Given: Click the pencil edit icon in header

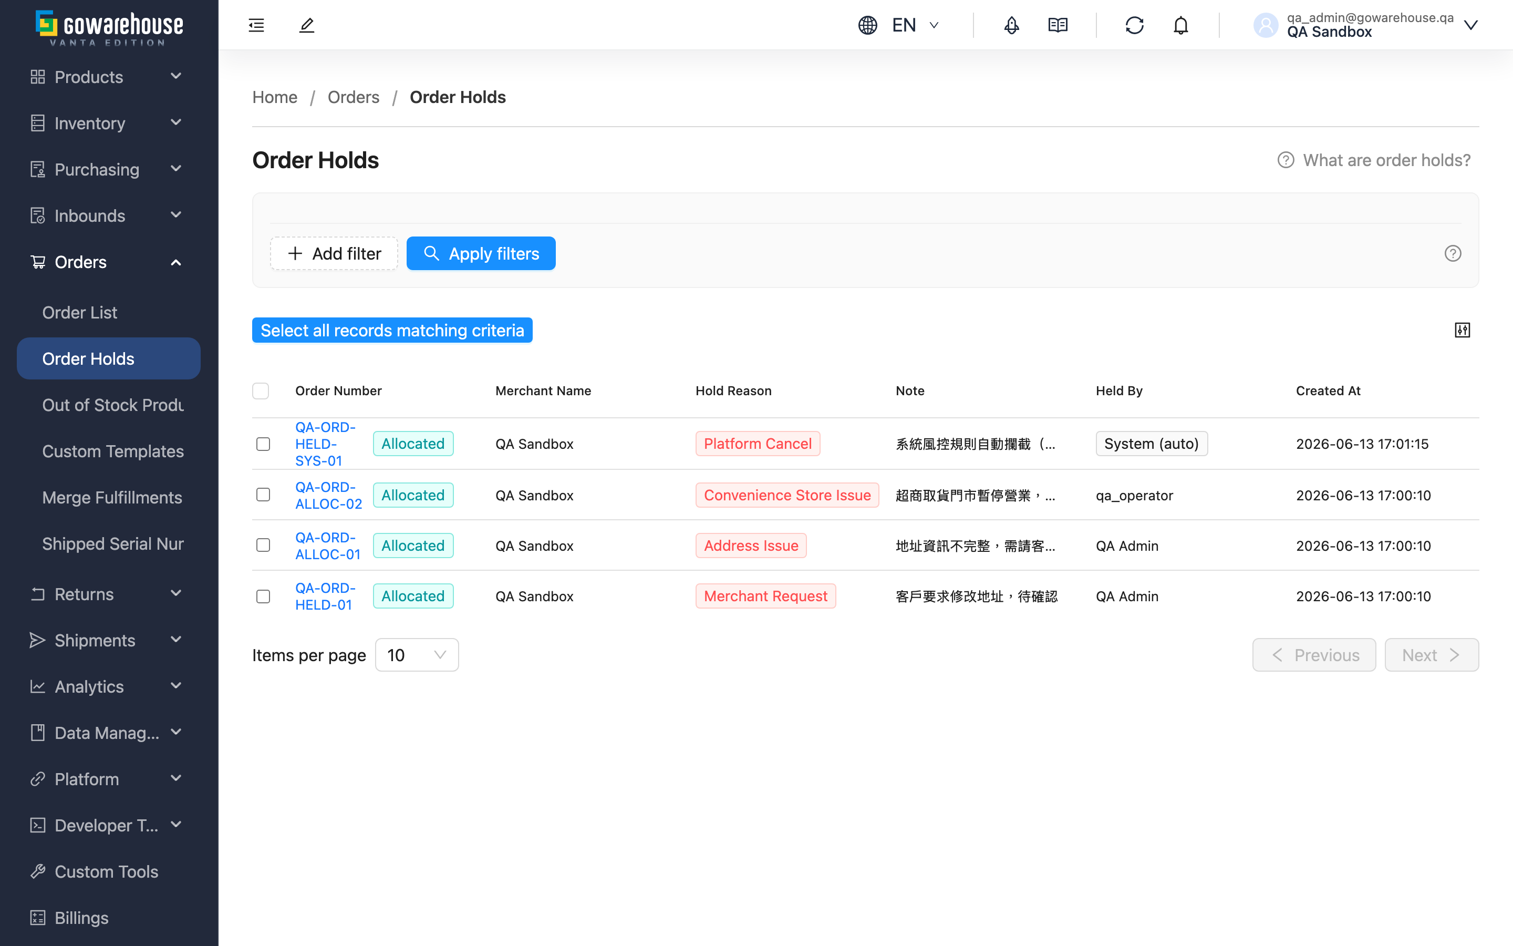Looking at the screenshot, I should 306,25.
